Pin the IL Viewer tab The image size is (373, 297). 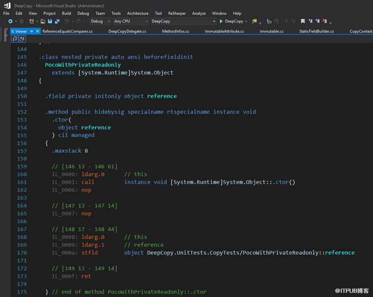31,31
